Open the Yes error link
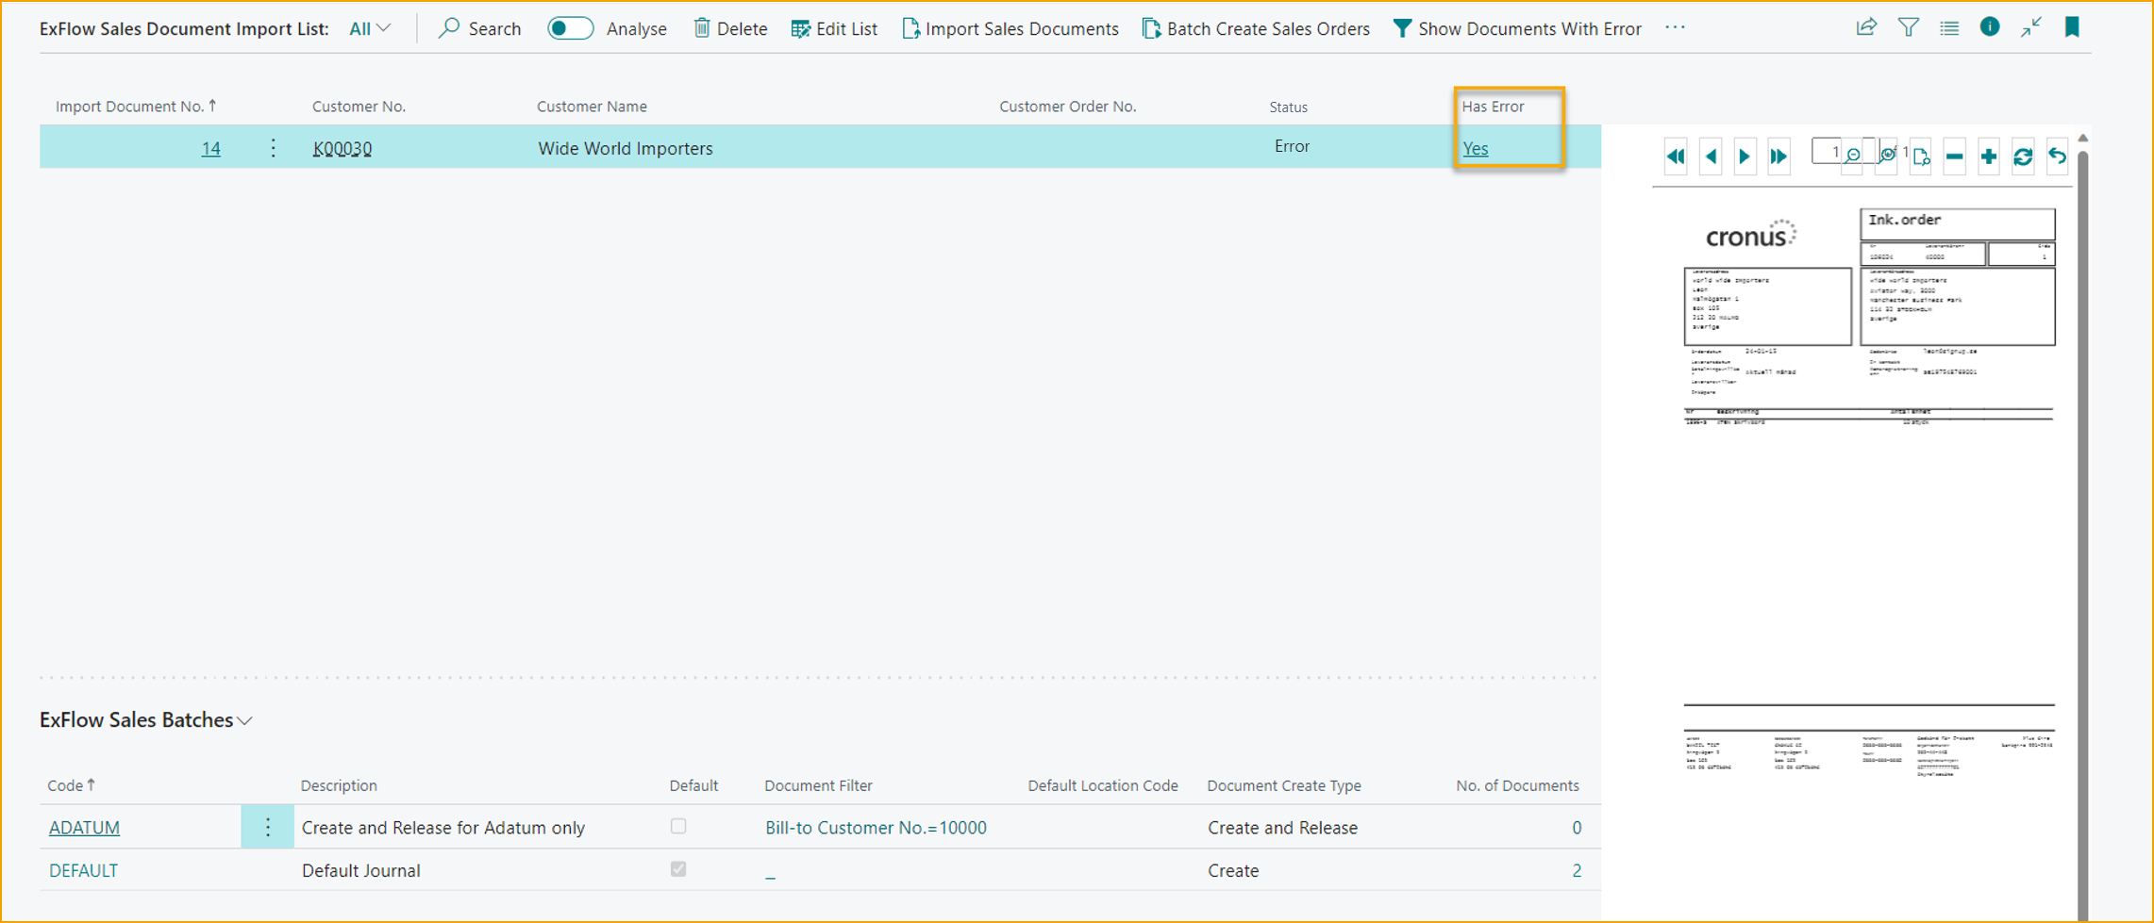Screen dimensions: 2154x923 click(x=1476, y=148)
